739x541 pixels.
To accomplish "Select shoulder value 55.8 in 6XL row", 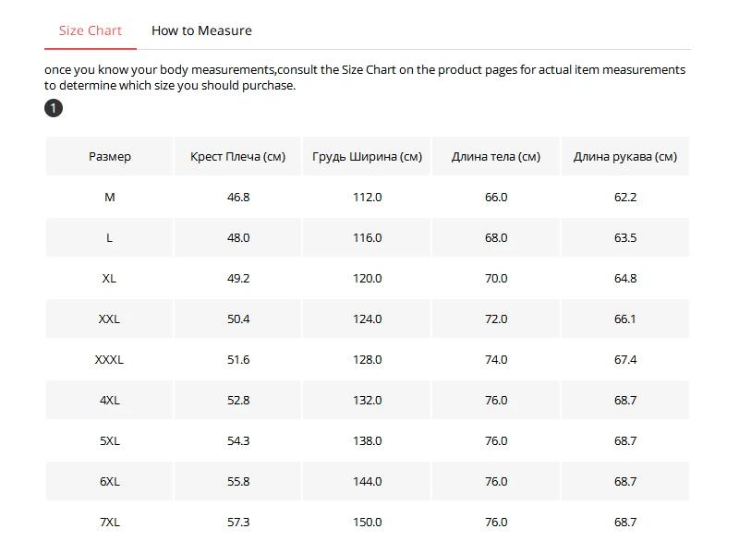I will [238, 481].
